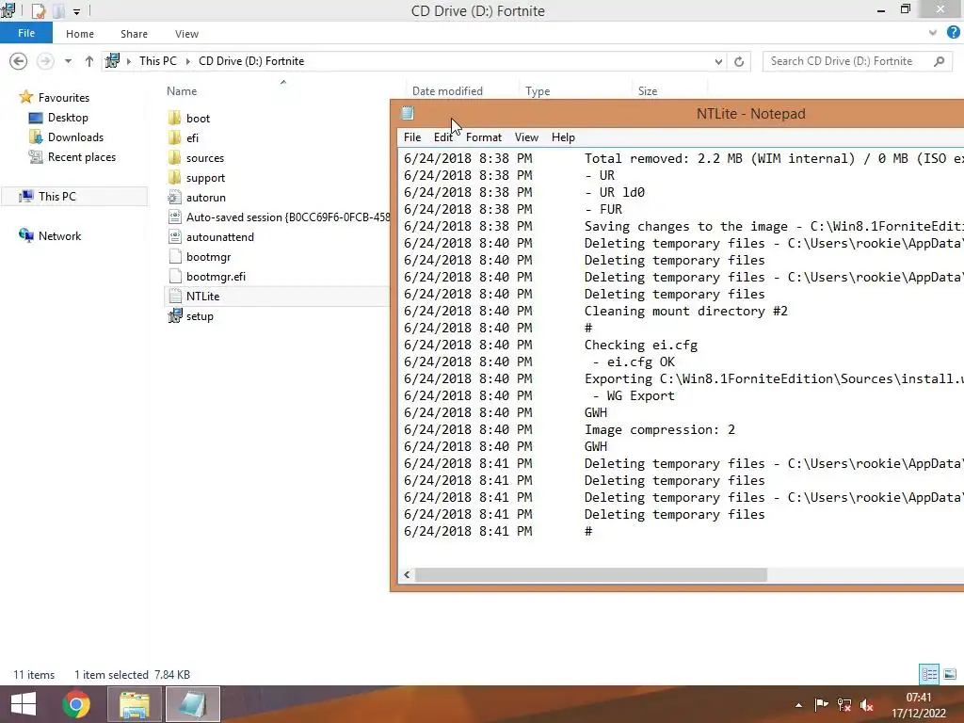Viewport: 964px width, 723px height.
Task: Click the 'Checking ei.cfg' log line
Action: [x=640, y=345]
